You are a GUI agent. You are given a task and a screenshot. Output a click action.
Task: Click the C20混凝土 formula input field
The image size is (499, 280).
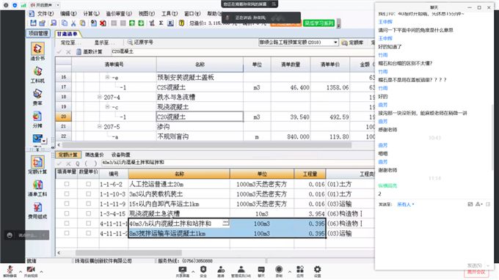(242, 51)
